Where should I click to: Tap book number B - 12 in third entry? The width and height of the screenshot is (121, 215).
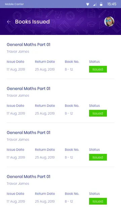pyautogui.click(x=69, y=158)
